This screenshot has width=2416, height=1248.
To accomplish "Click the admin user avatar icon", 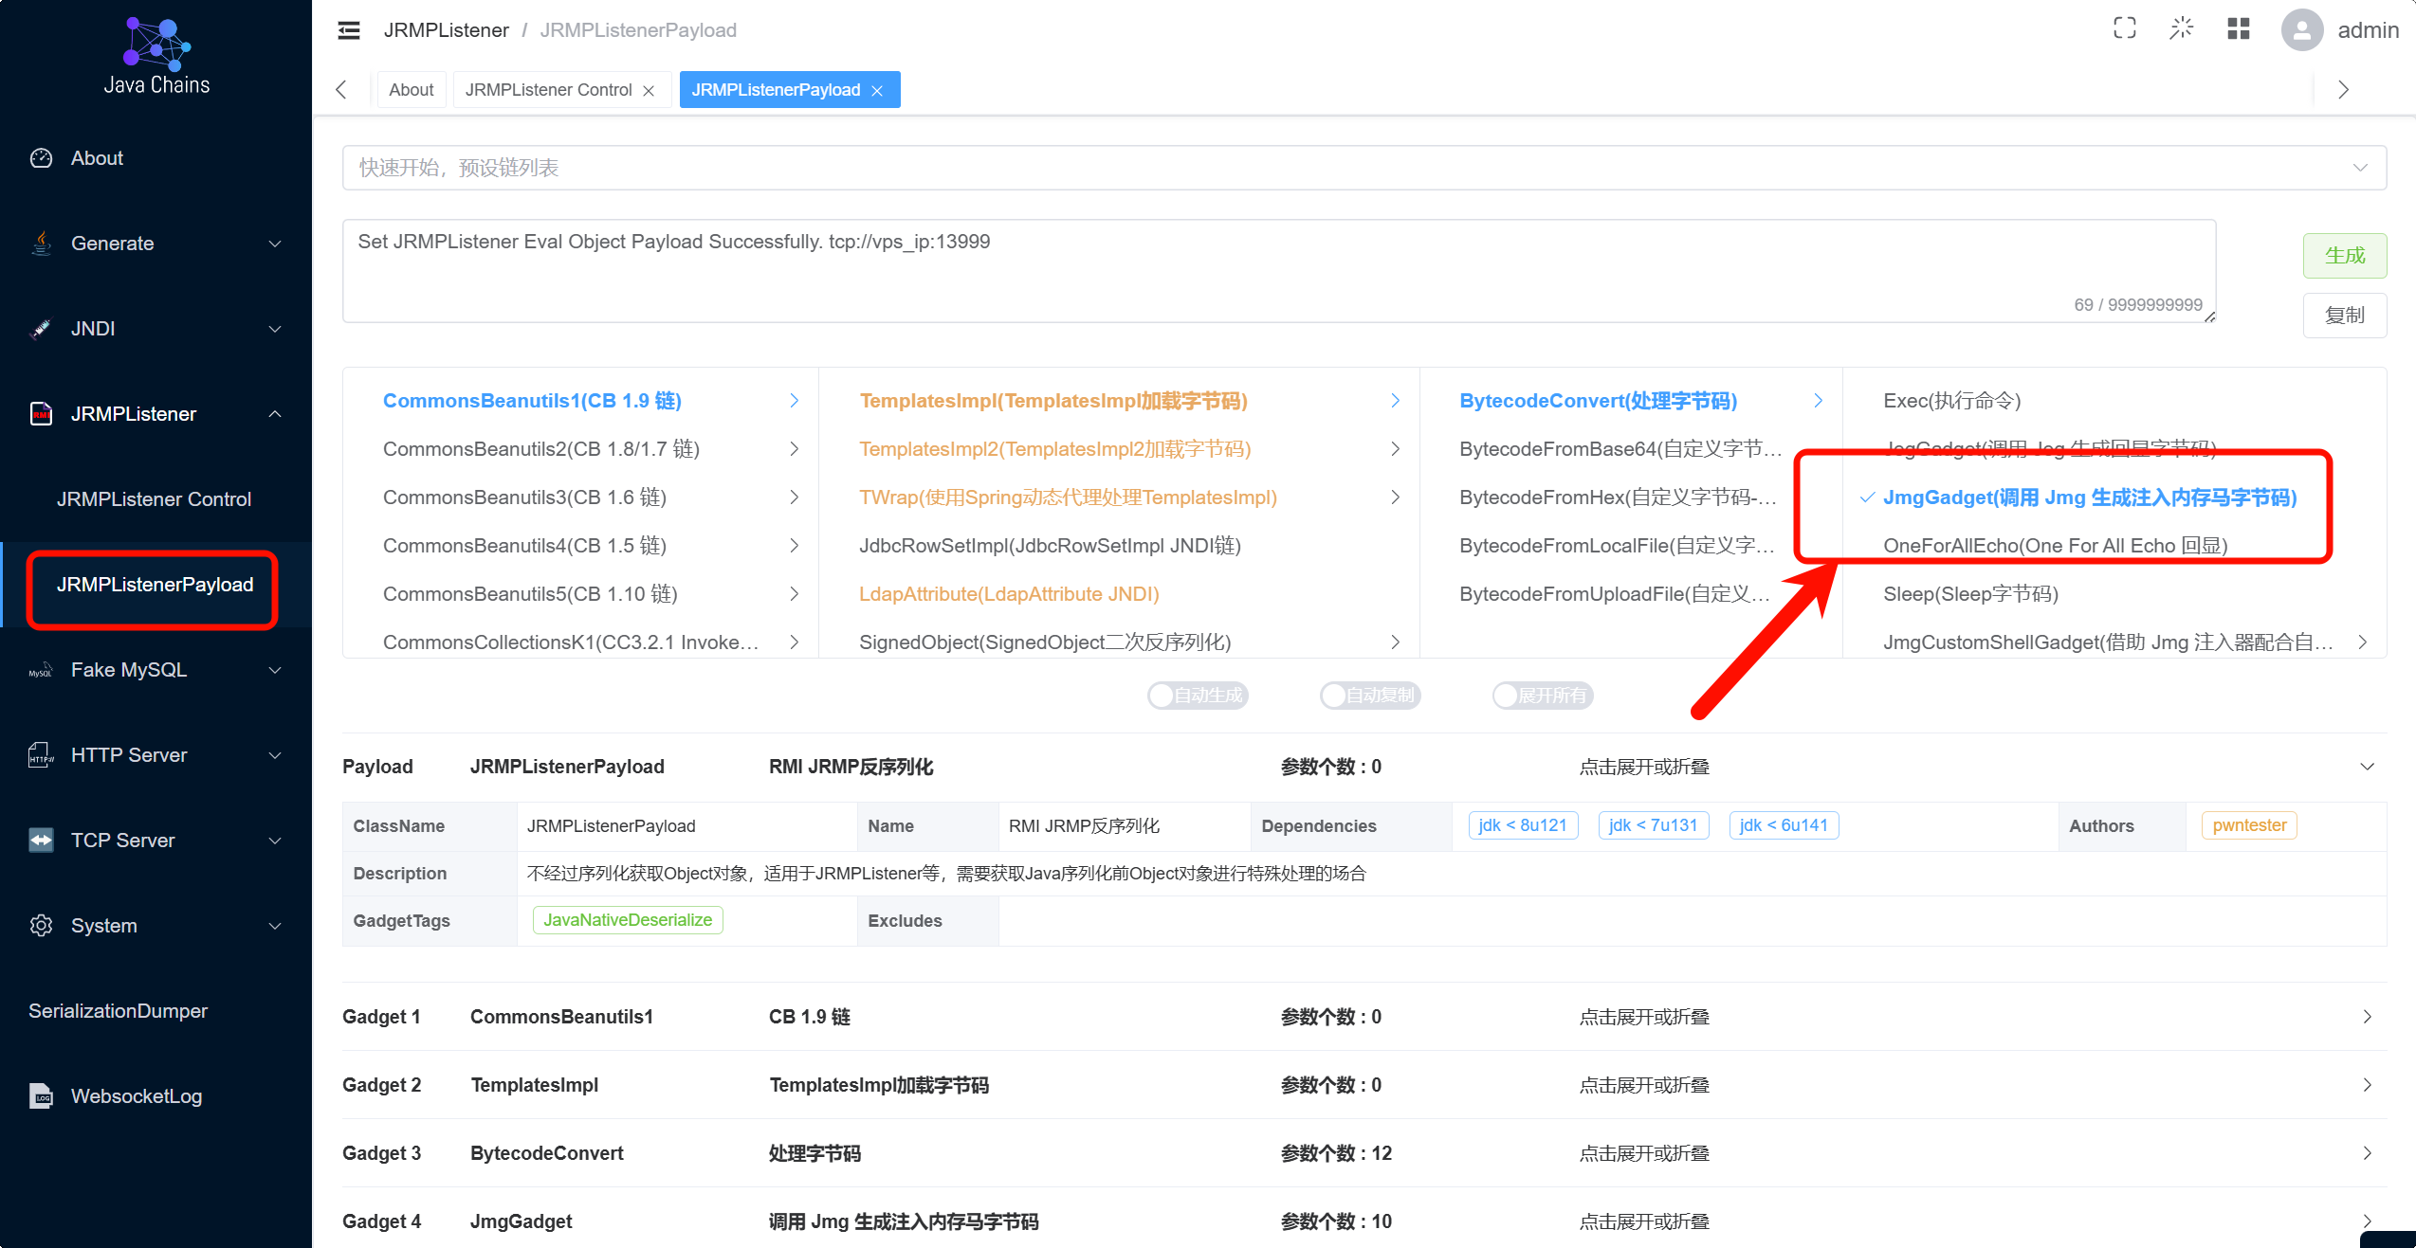I will tap(2301, 30).
